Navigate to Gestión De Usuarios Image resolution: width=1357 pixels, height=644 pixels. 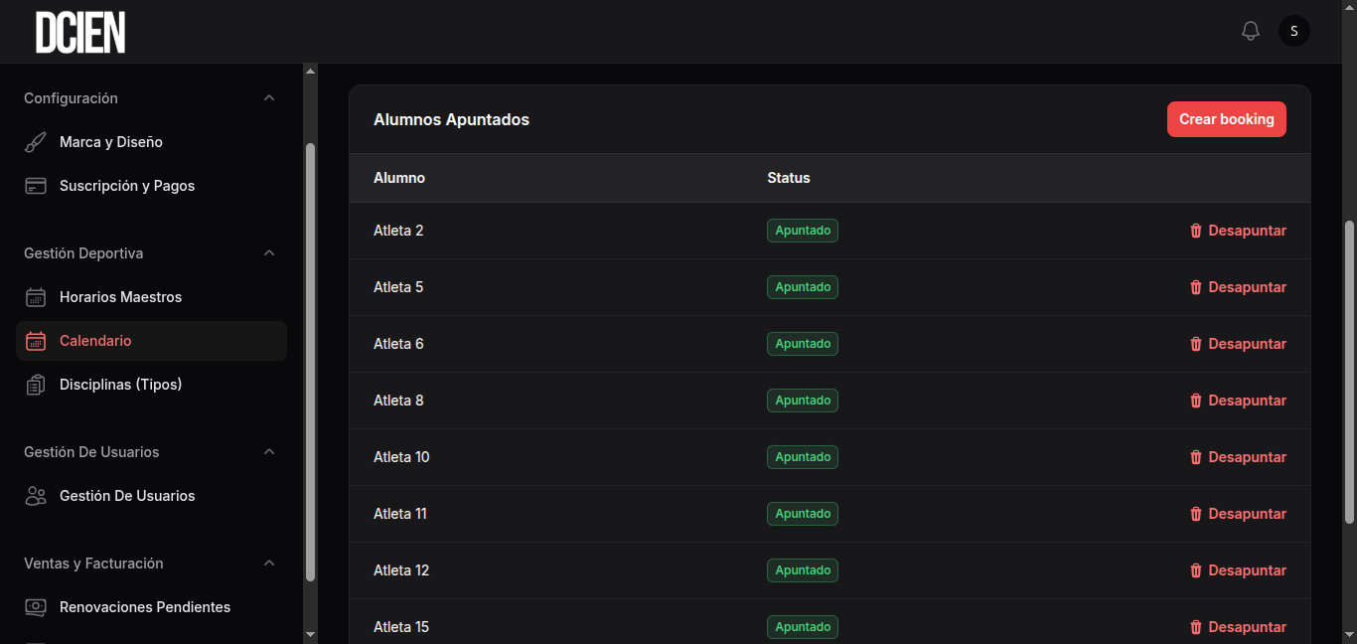coord(127,495)
